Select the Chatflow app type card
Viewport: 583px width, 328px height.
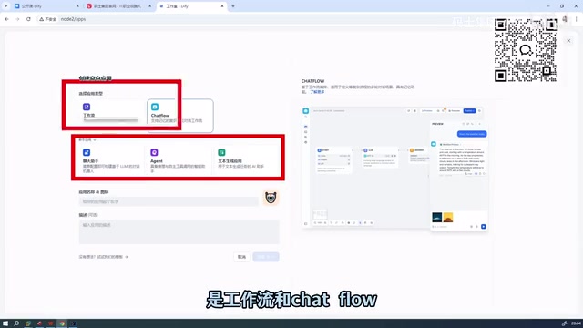(x=180, y=116)
